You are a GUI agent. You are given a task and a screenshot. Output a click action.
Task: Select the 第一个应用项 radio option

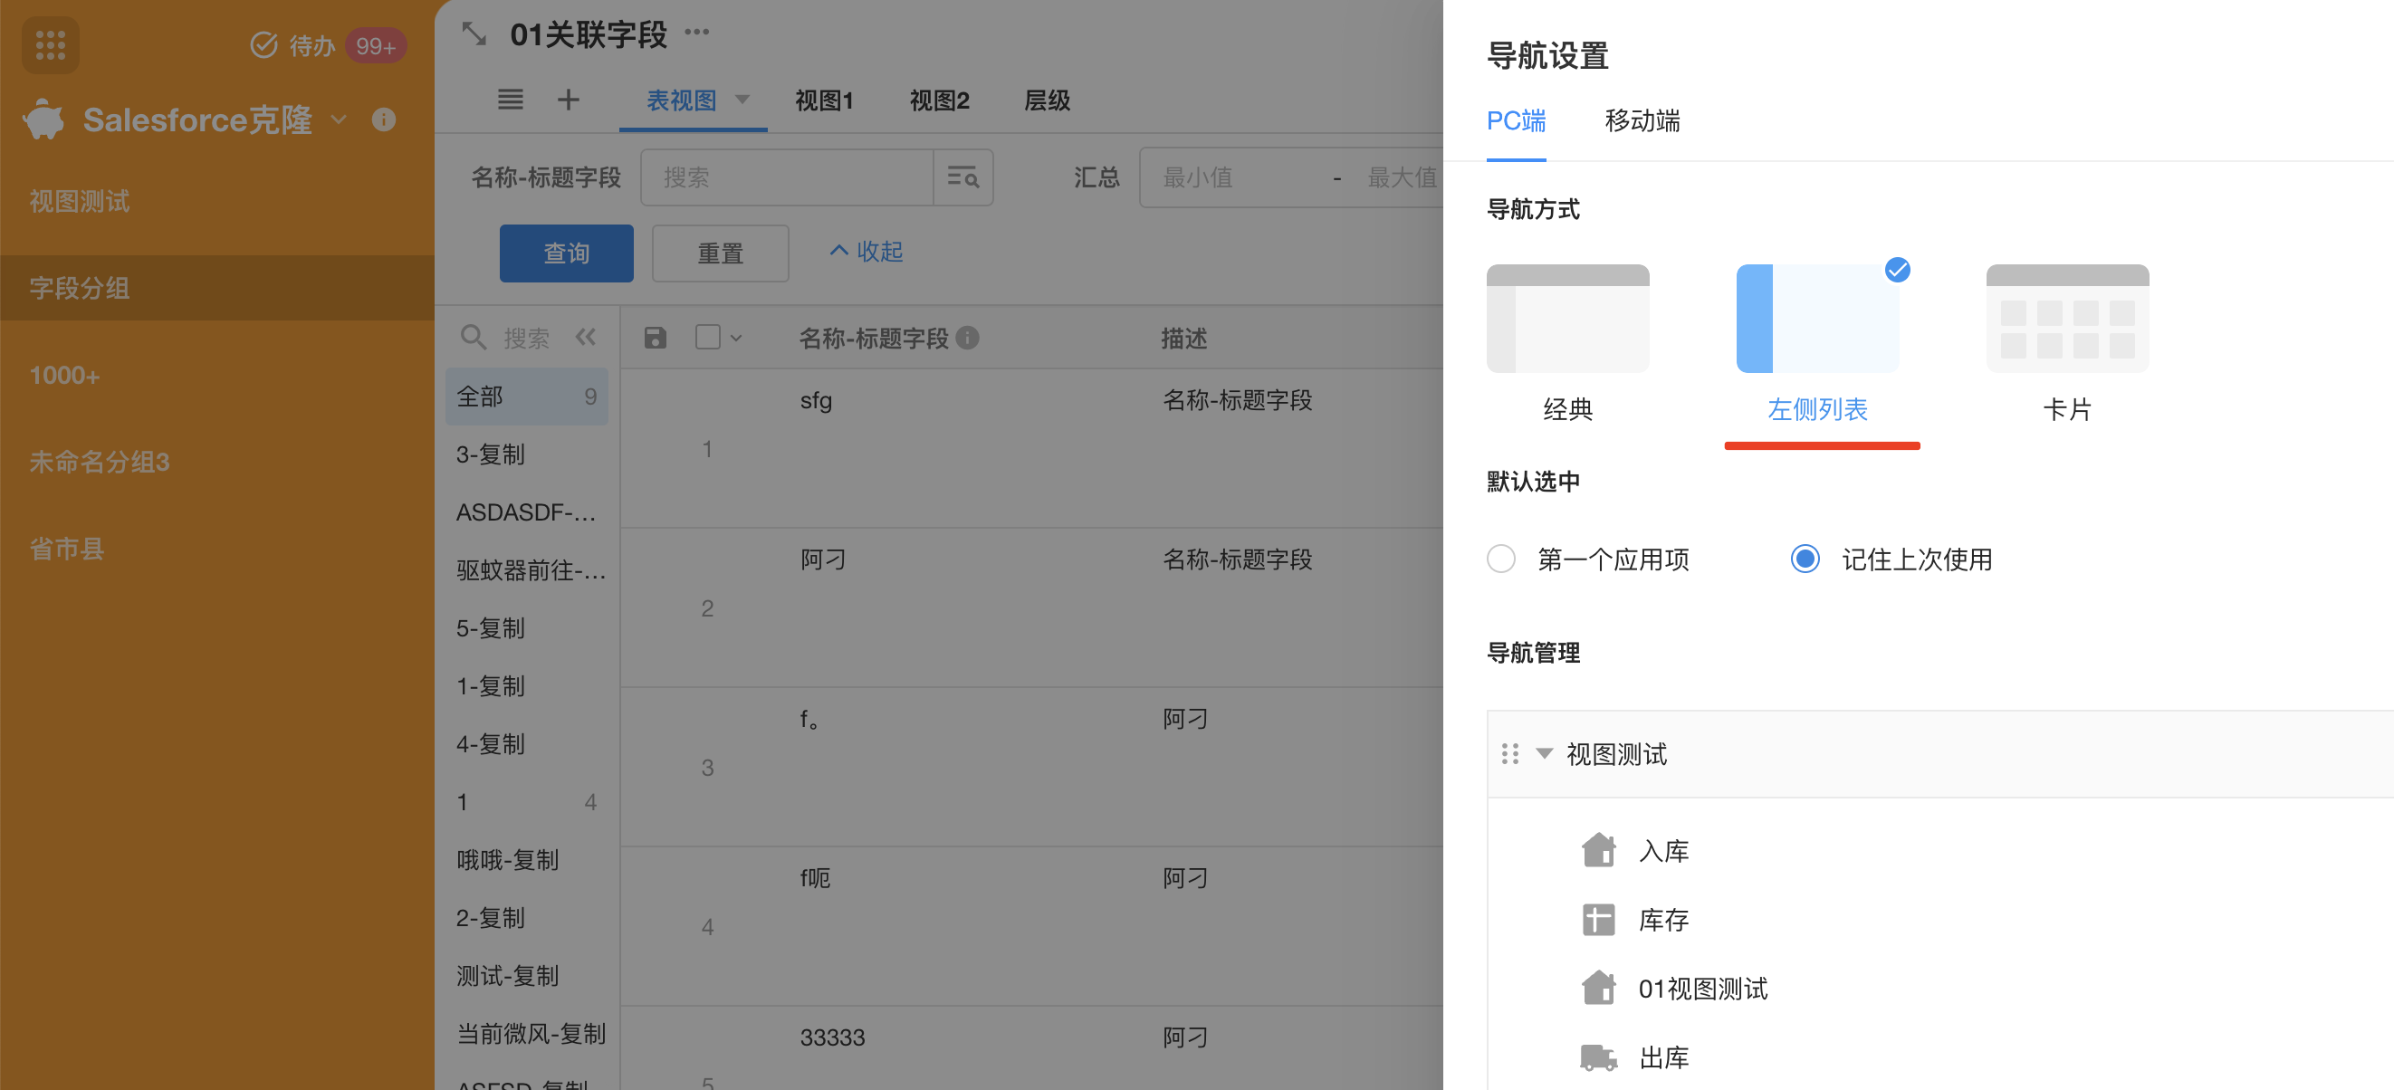click(x=1501, y=559)
